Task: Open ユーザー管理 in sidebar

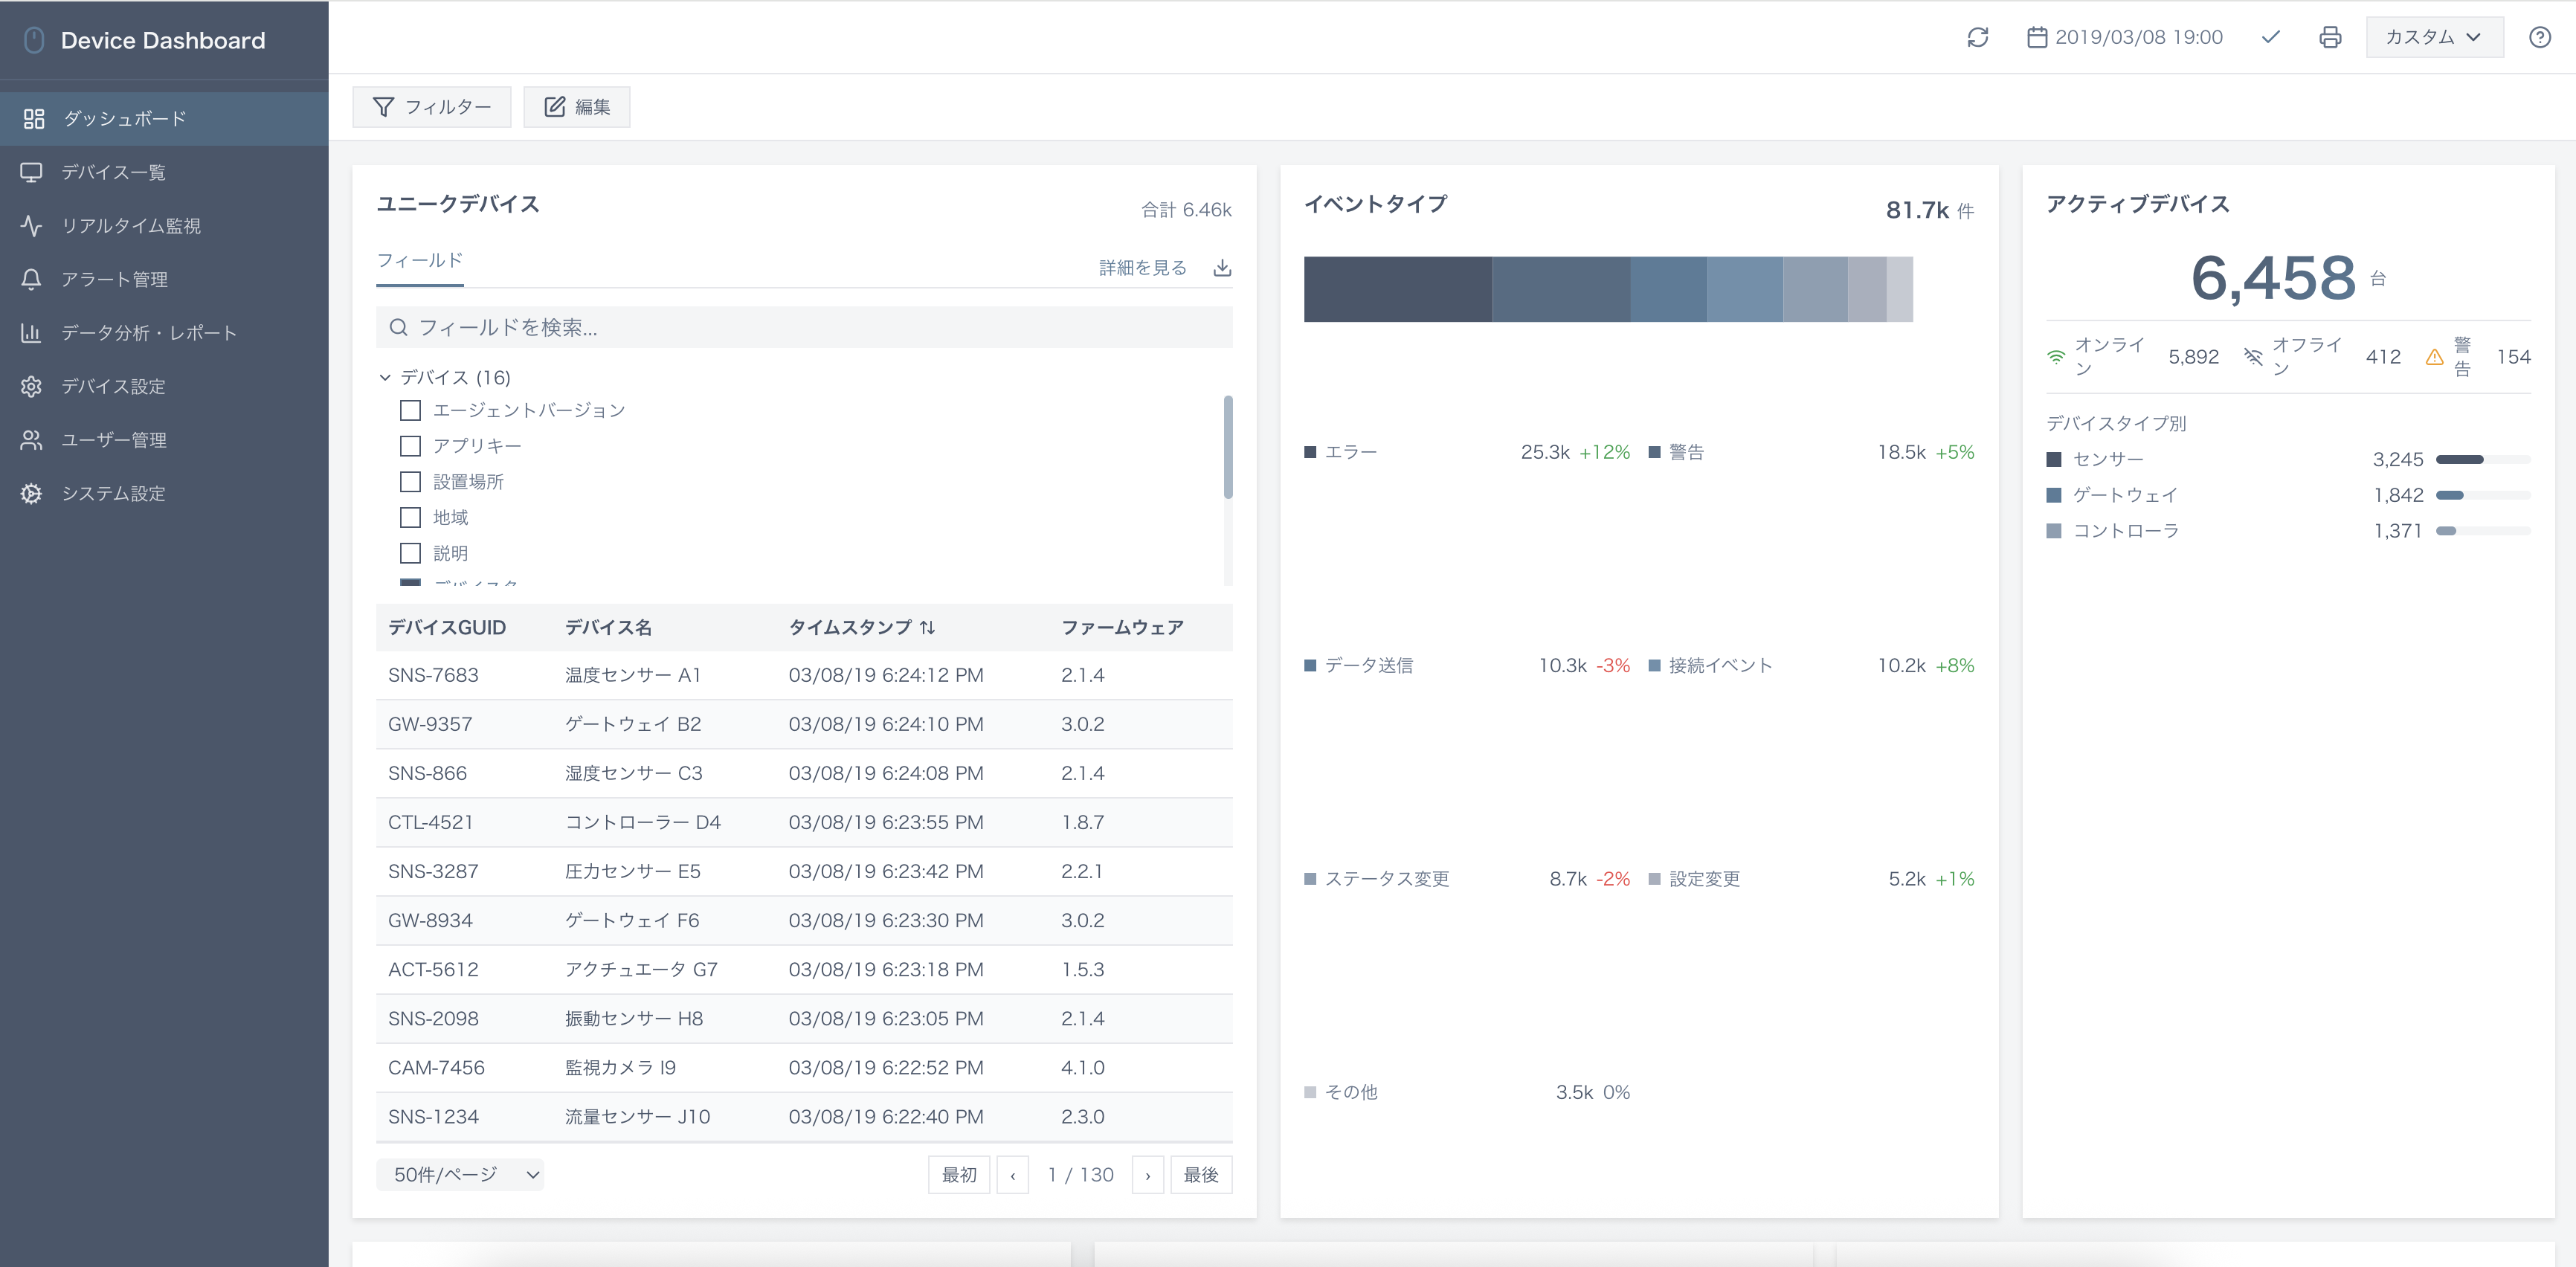Action: click(x=164, y=440)
